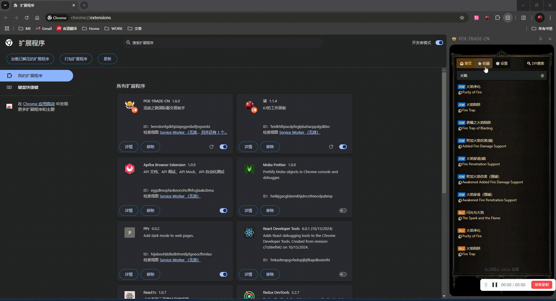Click the browser back arrow

6,18
